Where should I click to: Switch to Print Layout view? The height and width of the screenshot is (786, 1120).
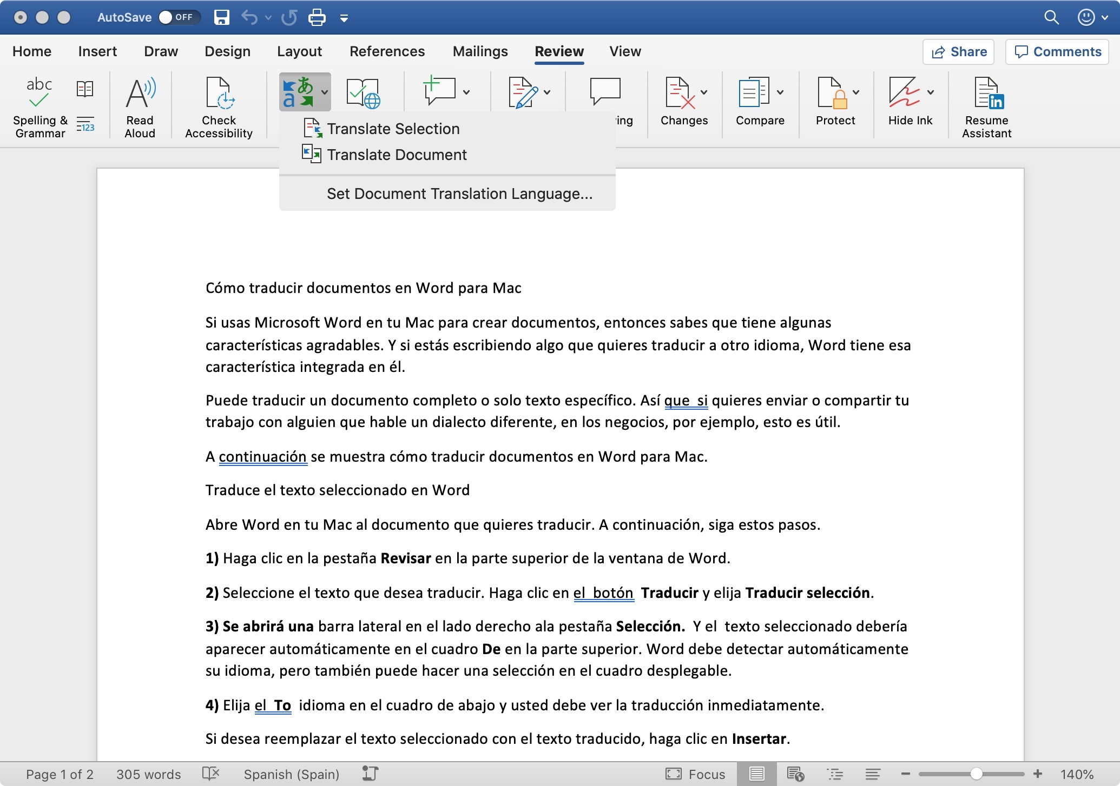(757, 774)
